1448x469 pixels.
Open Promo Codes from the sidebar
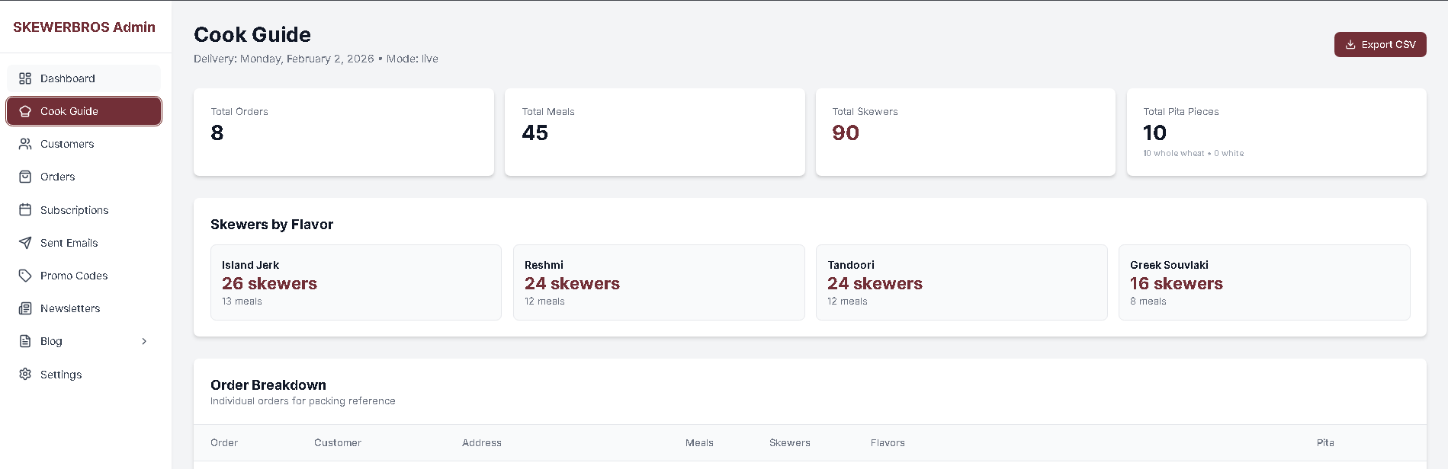[x=74, y=276]
